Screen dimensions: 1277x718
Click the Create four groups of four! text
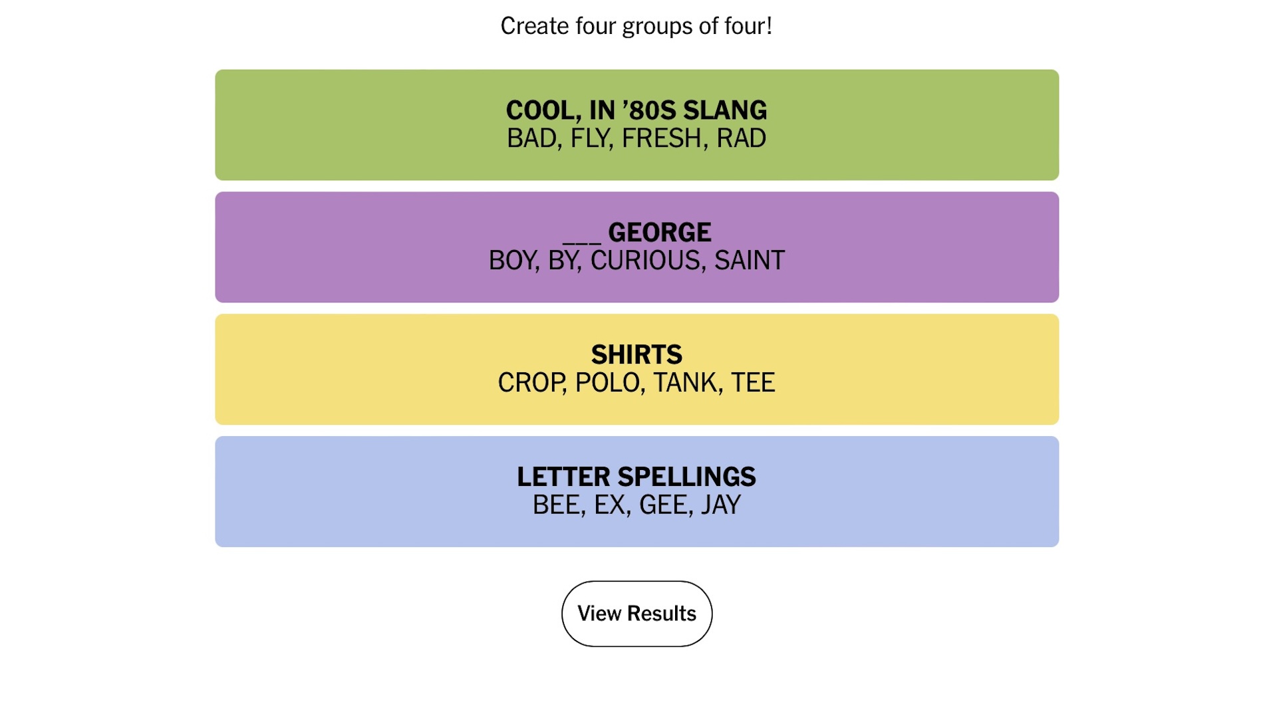(637, 26)
